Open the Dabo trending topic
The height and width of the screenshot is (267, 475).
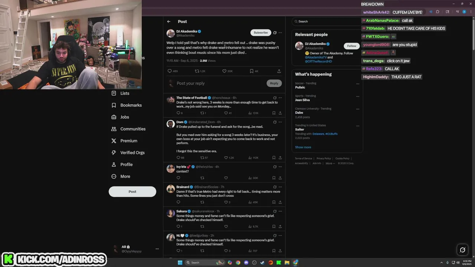pyautogui.click(x=299, y=113)
